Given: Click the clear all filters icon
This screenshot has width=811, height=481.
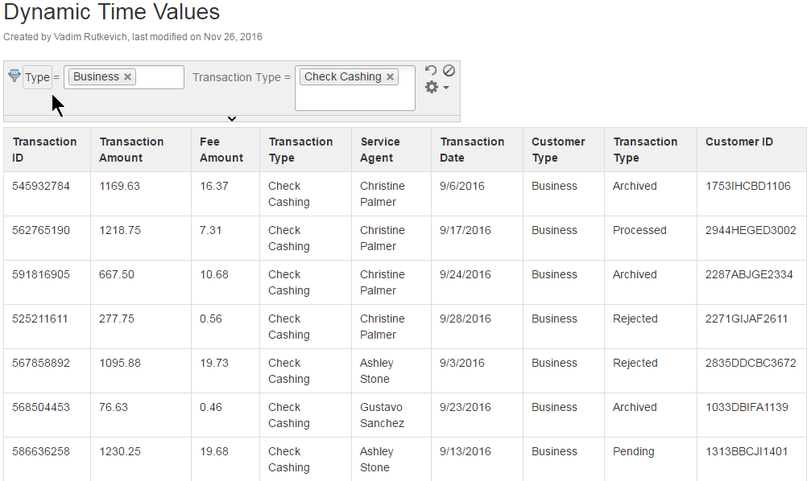Looking at the screenshot, I should 449,71.
